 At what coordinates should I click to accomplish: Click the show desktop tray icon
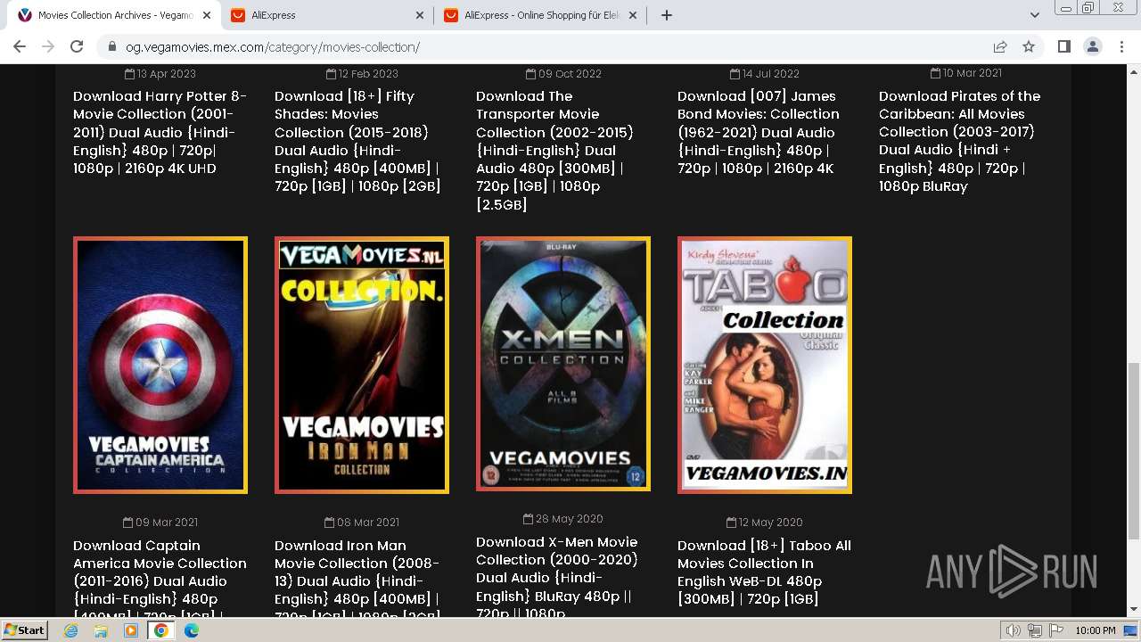click(x=1130, y=630)
